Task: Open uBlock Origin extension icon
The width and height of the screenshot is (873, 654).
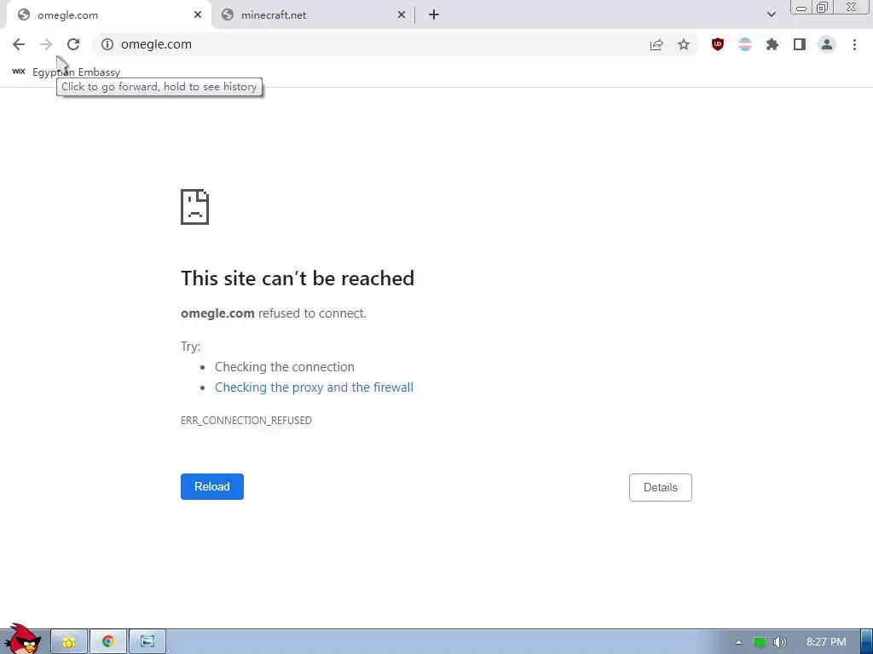Action: point(718,44)
